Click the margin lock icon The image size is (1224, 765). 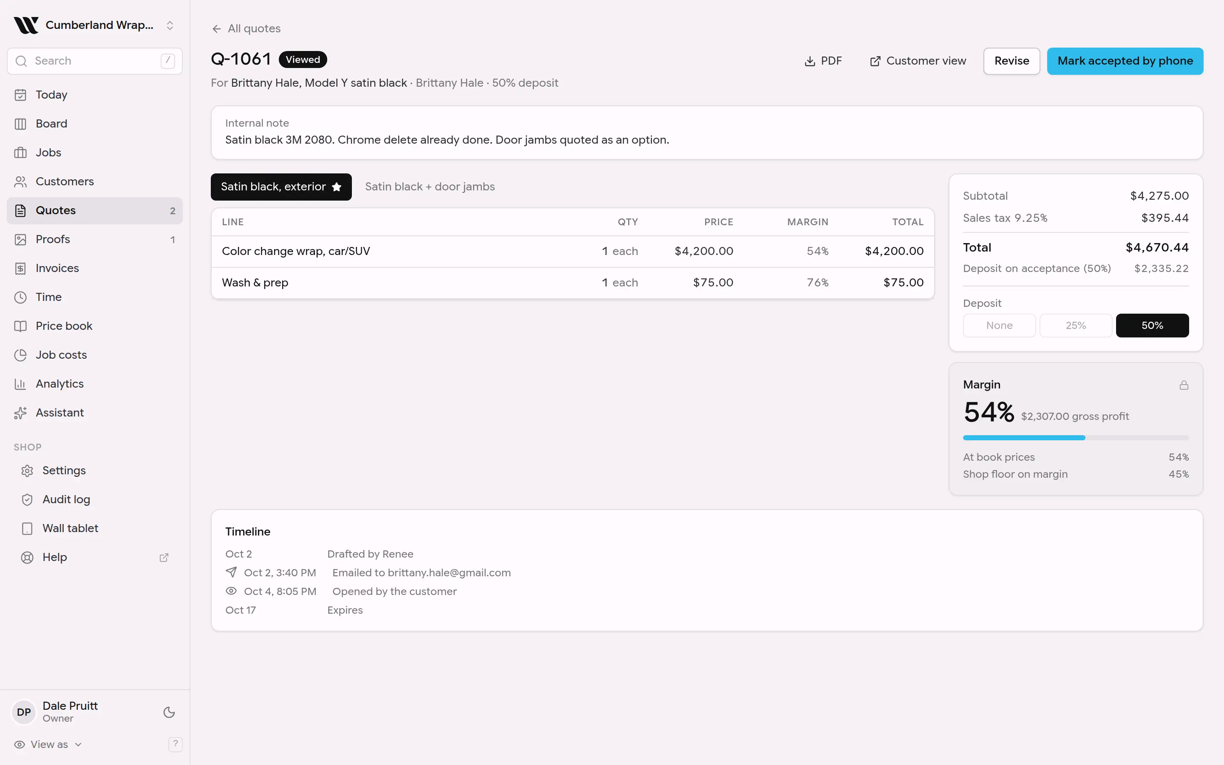click(x=1184, y=385)
